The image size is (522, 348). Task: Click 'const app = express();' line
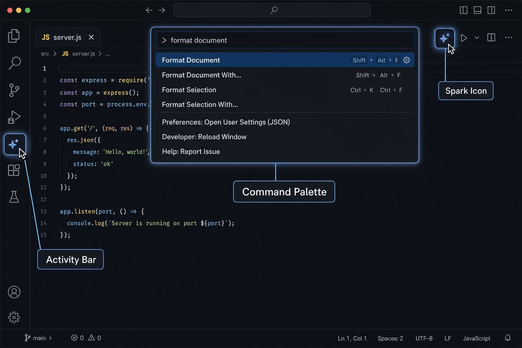pos(100,92)
